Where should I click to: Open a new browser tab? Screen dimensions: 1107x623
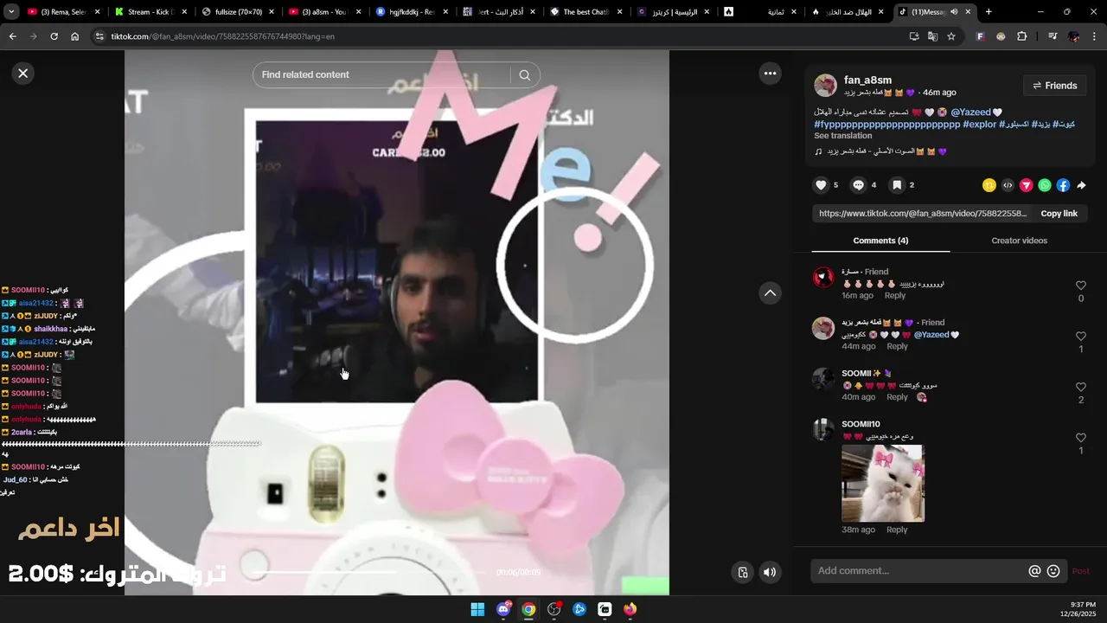[989, 12]
